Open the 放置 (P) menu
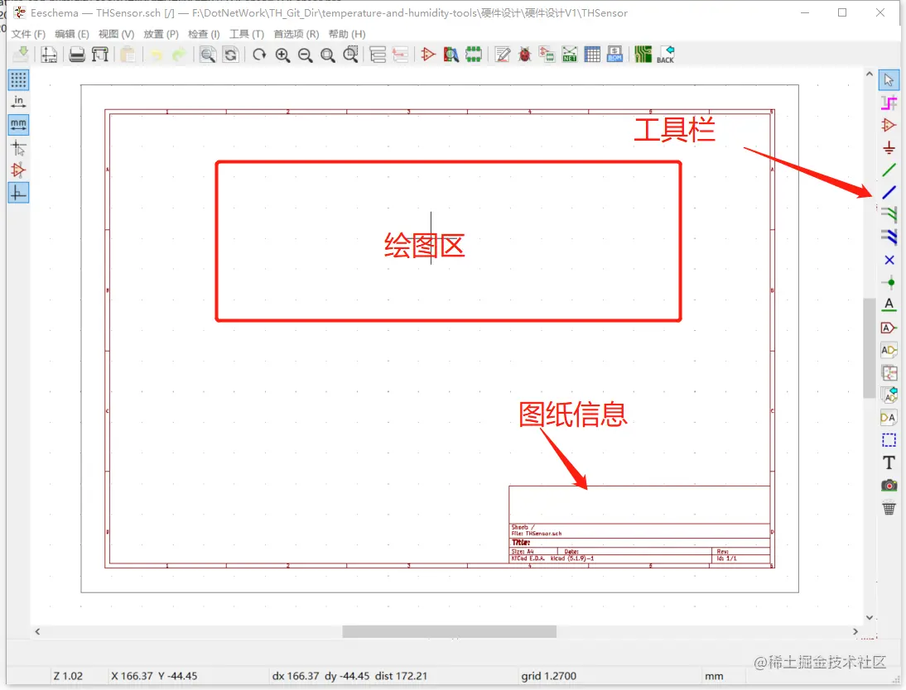The image size is (906, 690). 161,34
